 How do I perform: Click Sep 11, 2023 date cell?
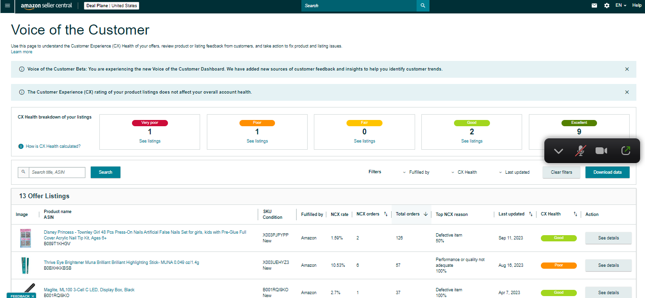coord(510,238)
